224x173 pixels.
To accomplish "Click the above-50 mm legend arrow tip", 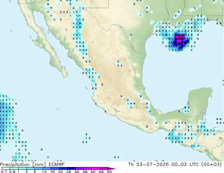I will (112, 168).
